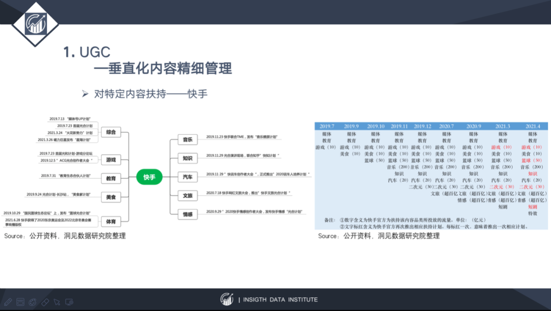Open the whiteboard panel icon
The image size is (551, 311).
tap(20, 302)
